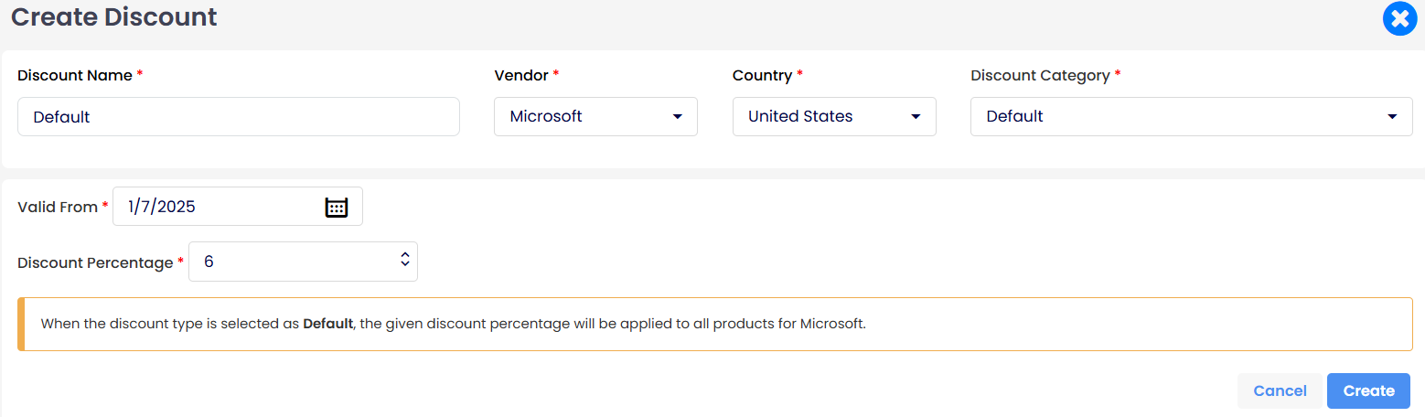Click the Discount Percentage label
This screenshot has height=417, width=1425.
pyautogui.click(x=95, y=263)
